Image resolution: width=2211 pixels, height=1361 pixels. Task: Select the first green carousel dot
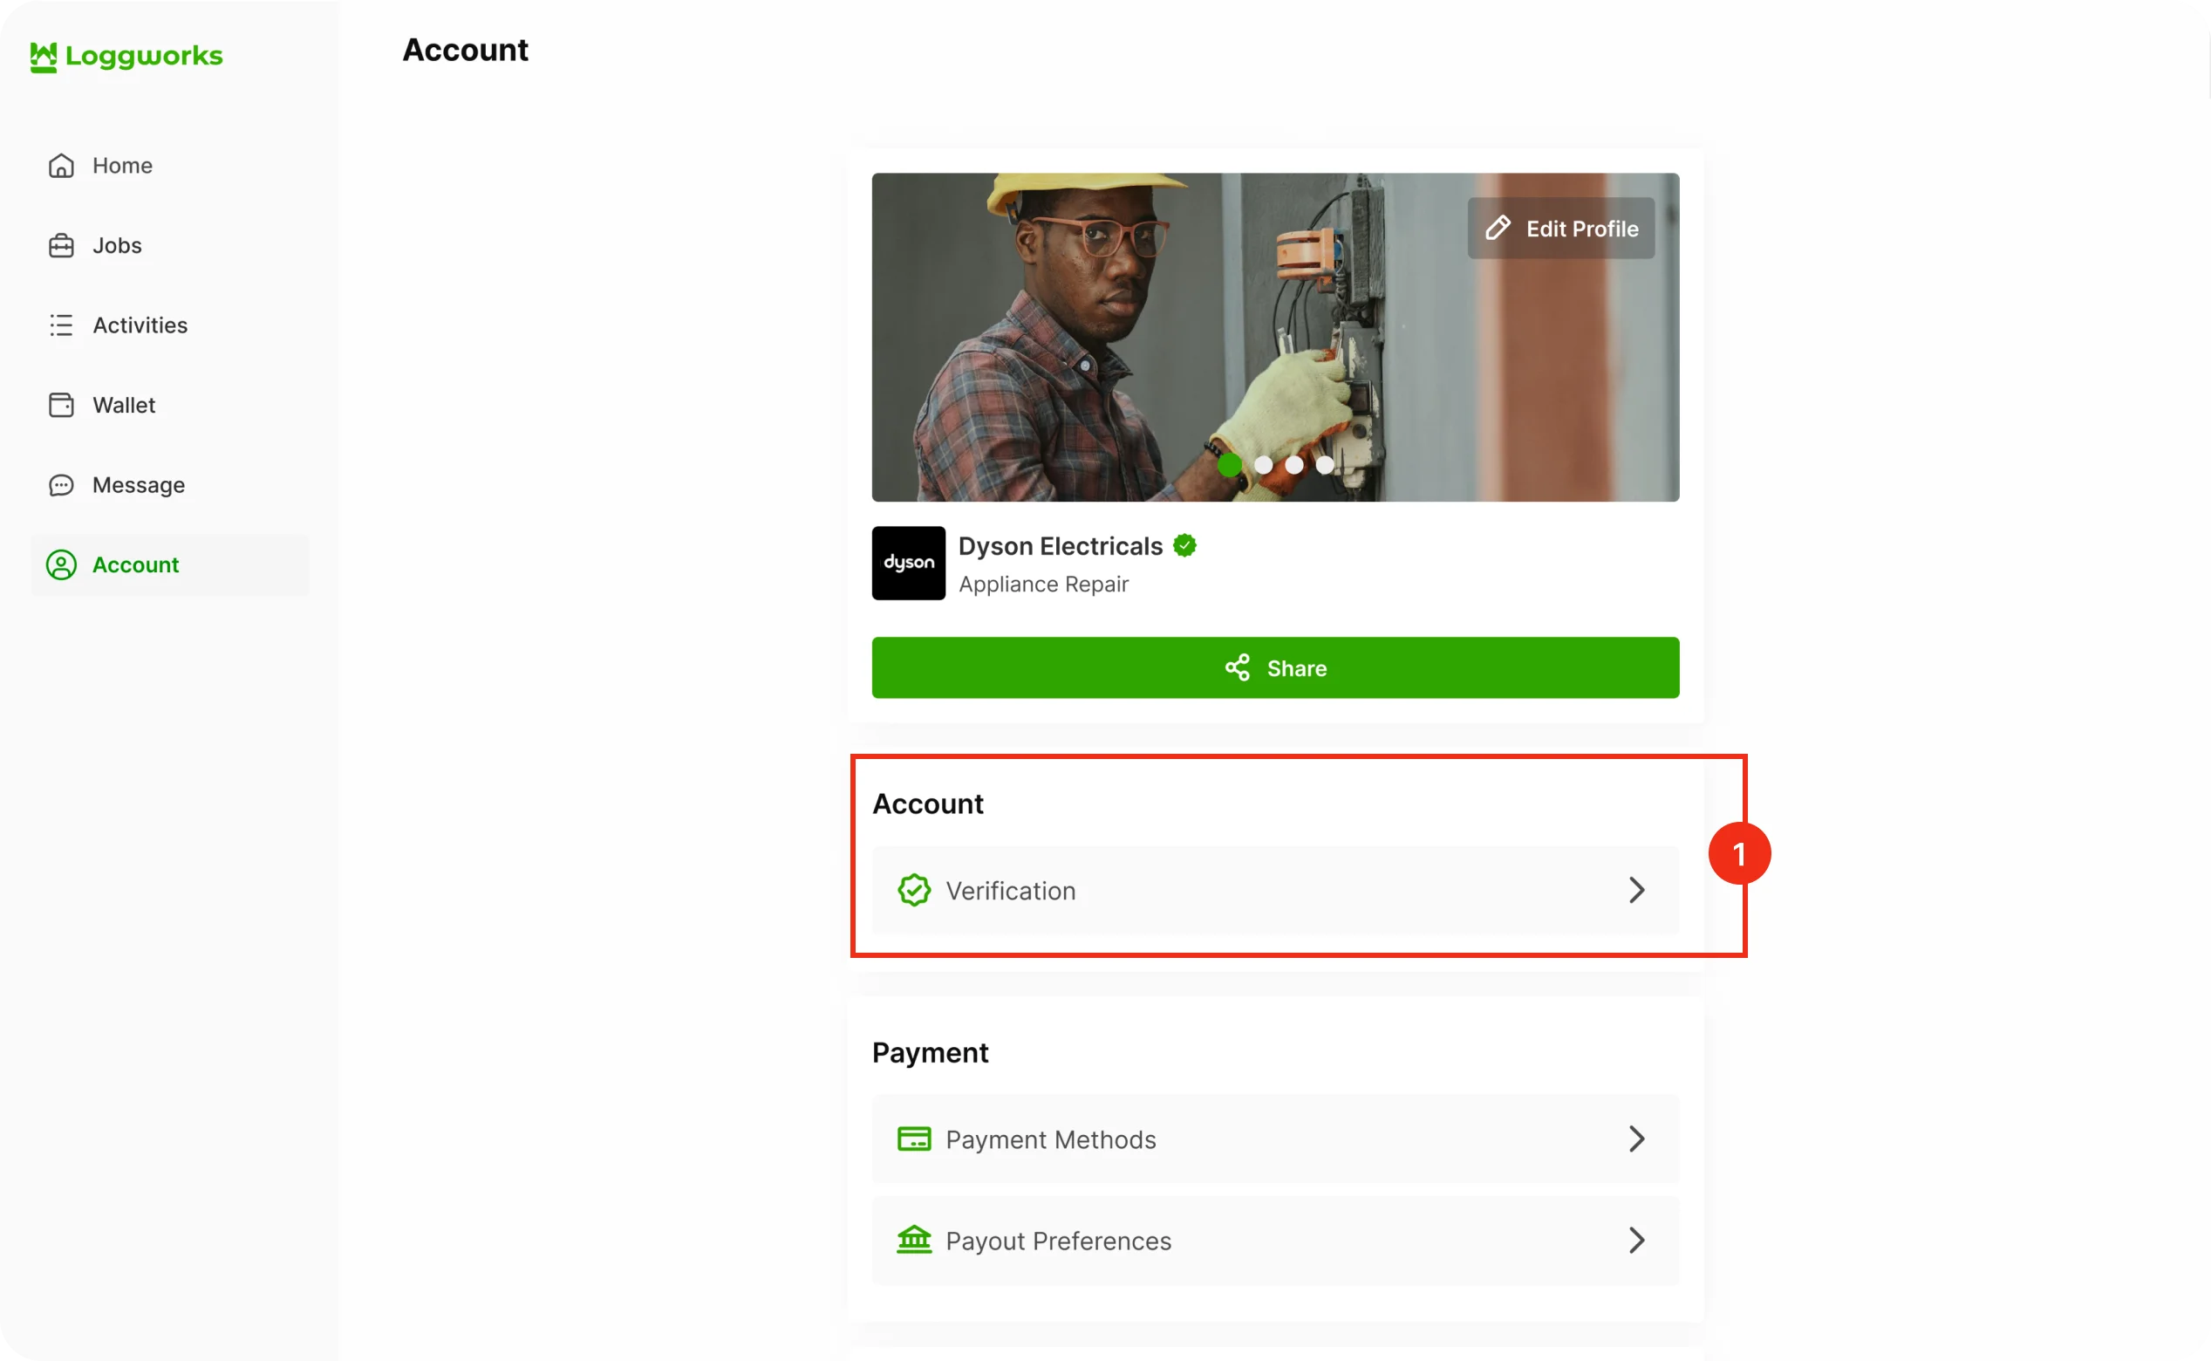tap(1229, 465)
